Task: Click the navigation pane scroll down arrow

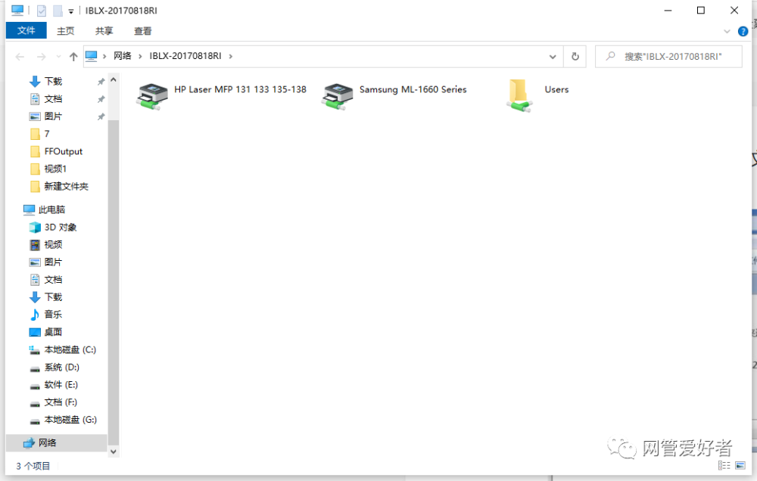Action: (x=114, y=452)
